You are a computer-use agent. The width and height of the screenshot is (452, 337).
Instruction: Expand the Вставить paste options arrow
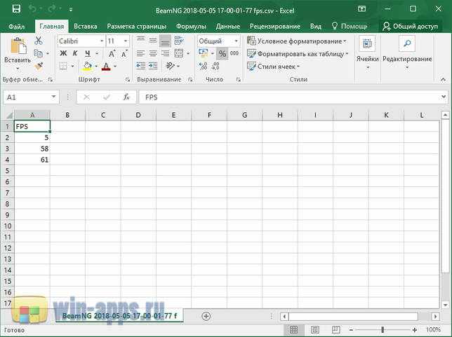pos(18,69)
